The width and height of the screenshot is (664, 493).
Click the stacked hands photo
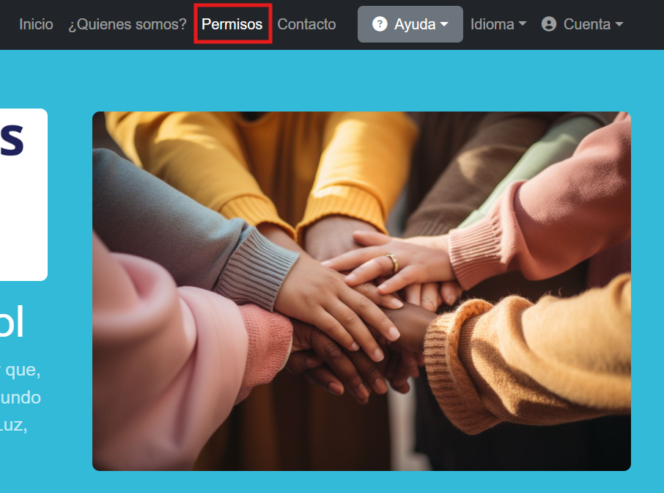coord(361,291)
